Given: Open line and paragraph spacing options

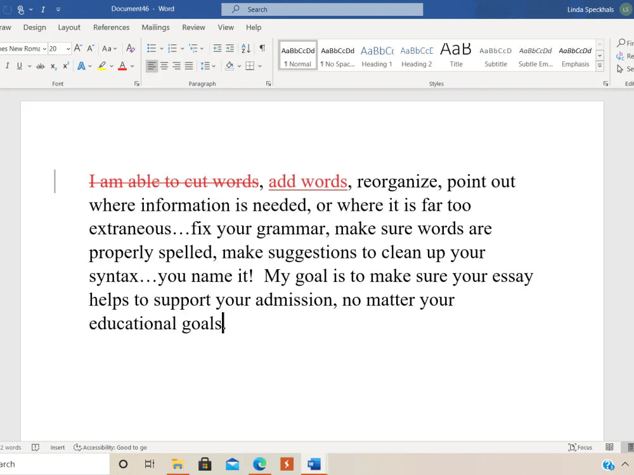Looking at the screenshot, I should pyautogui.click(x=208, y=66).
